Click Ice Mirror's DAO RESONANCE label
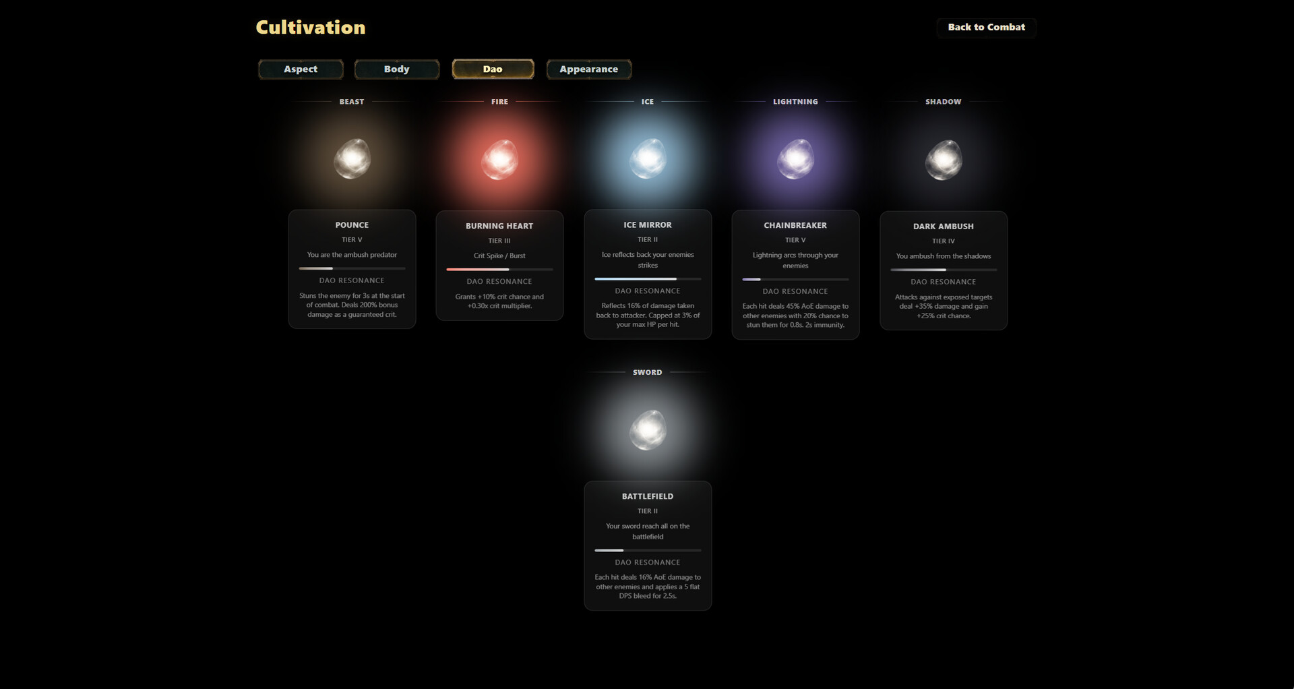 pyautogui.click(x=648, y=291)
